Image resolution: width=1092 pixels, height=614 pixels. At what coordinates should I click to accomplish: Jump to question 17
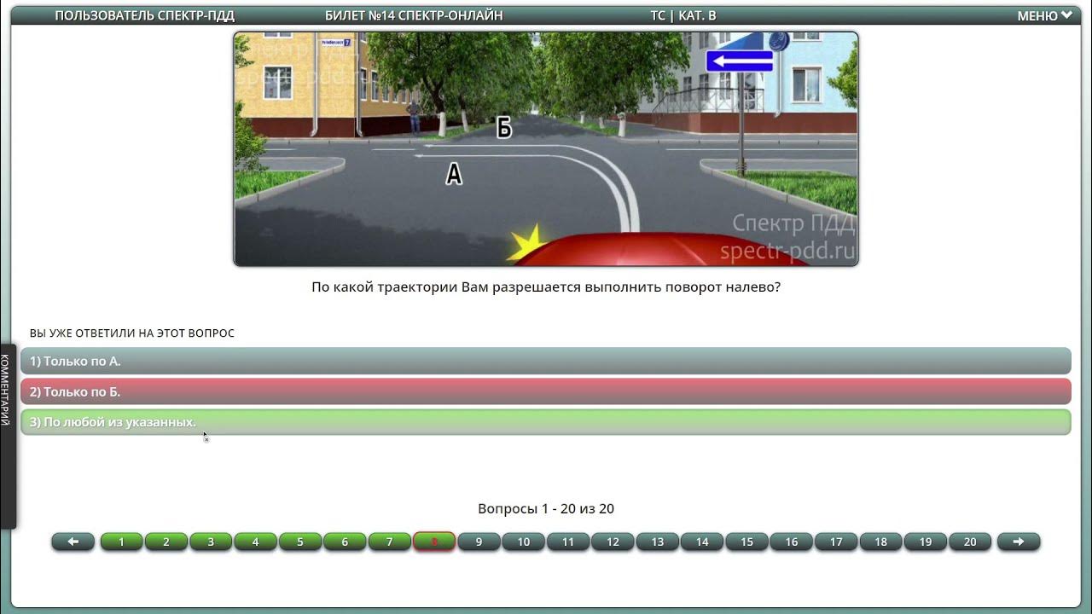836,542
